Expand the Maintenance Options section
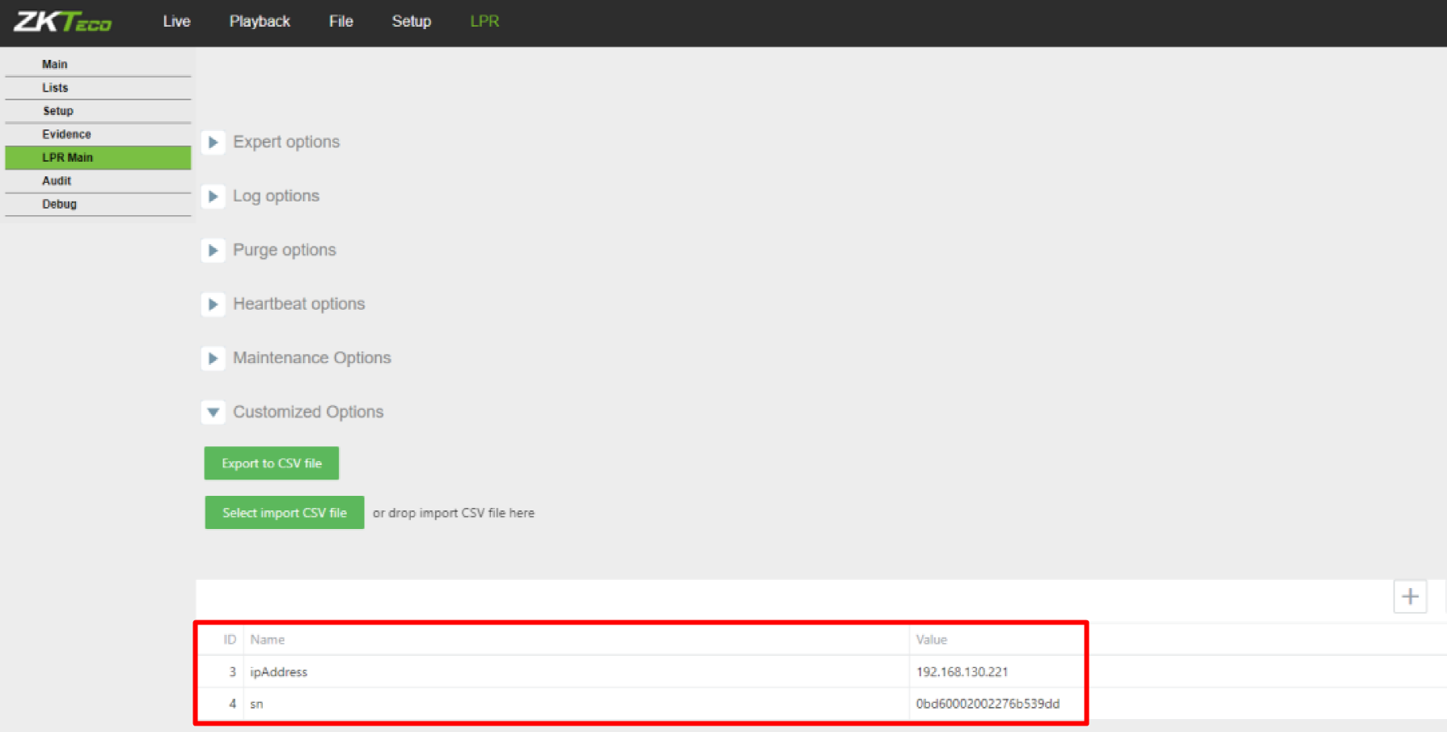 click(213, 358)
